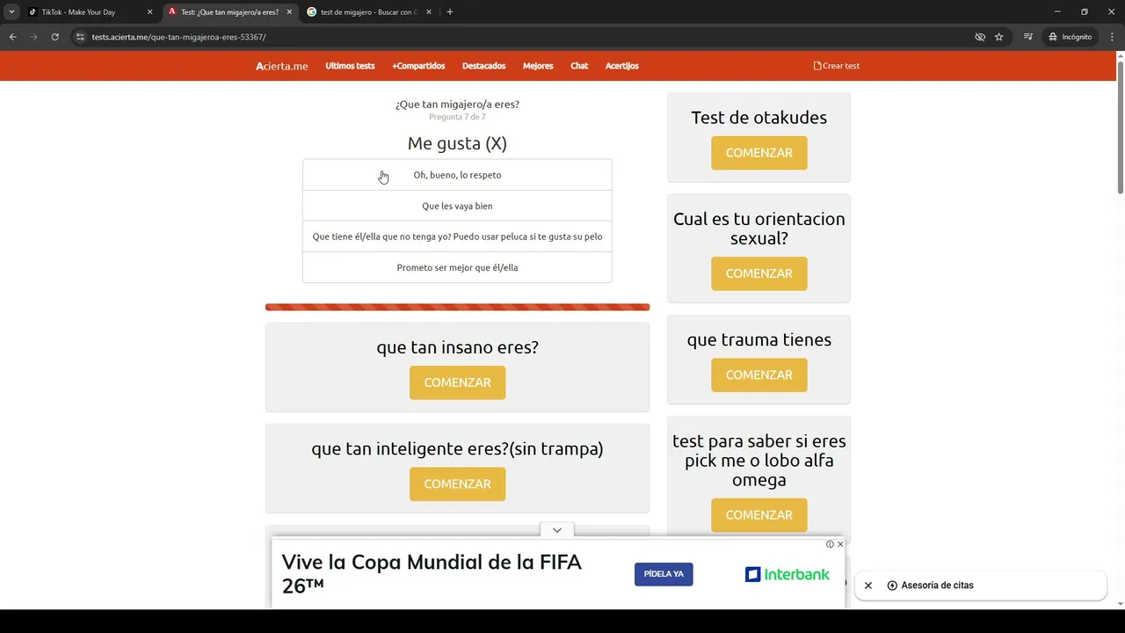
Task: Click the ad info icon on Interbank banner
Action: point(830,544)
